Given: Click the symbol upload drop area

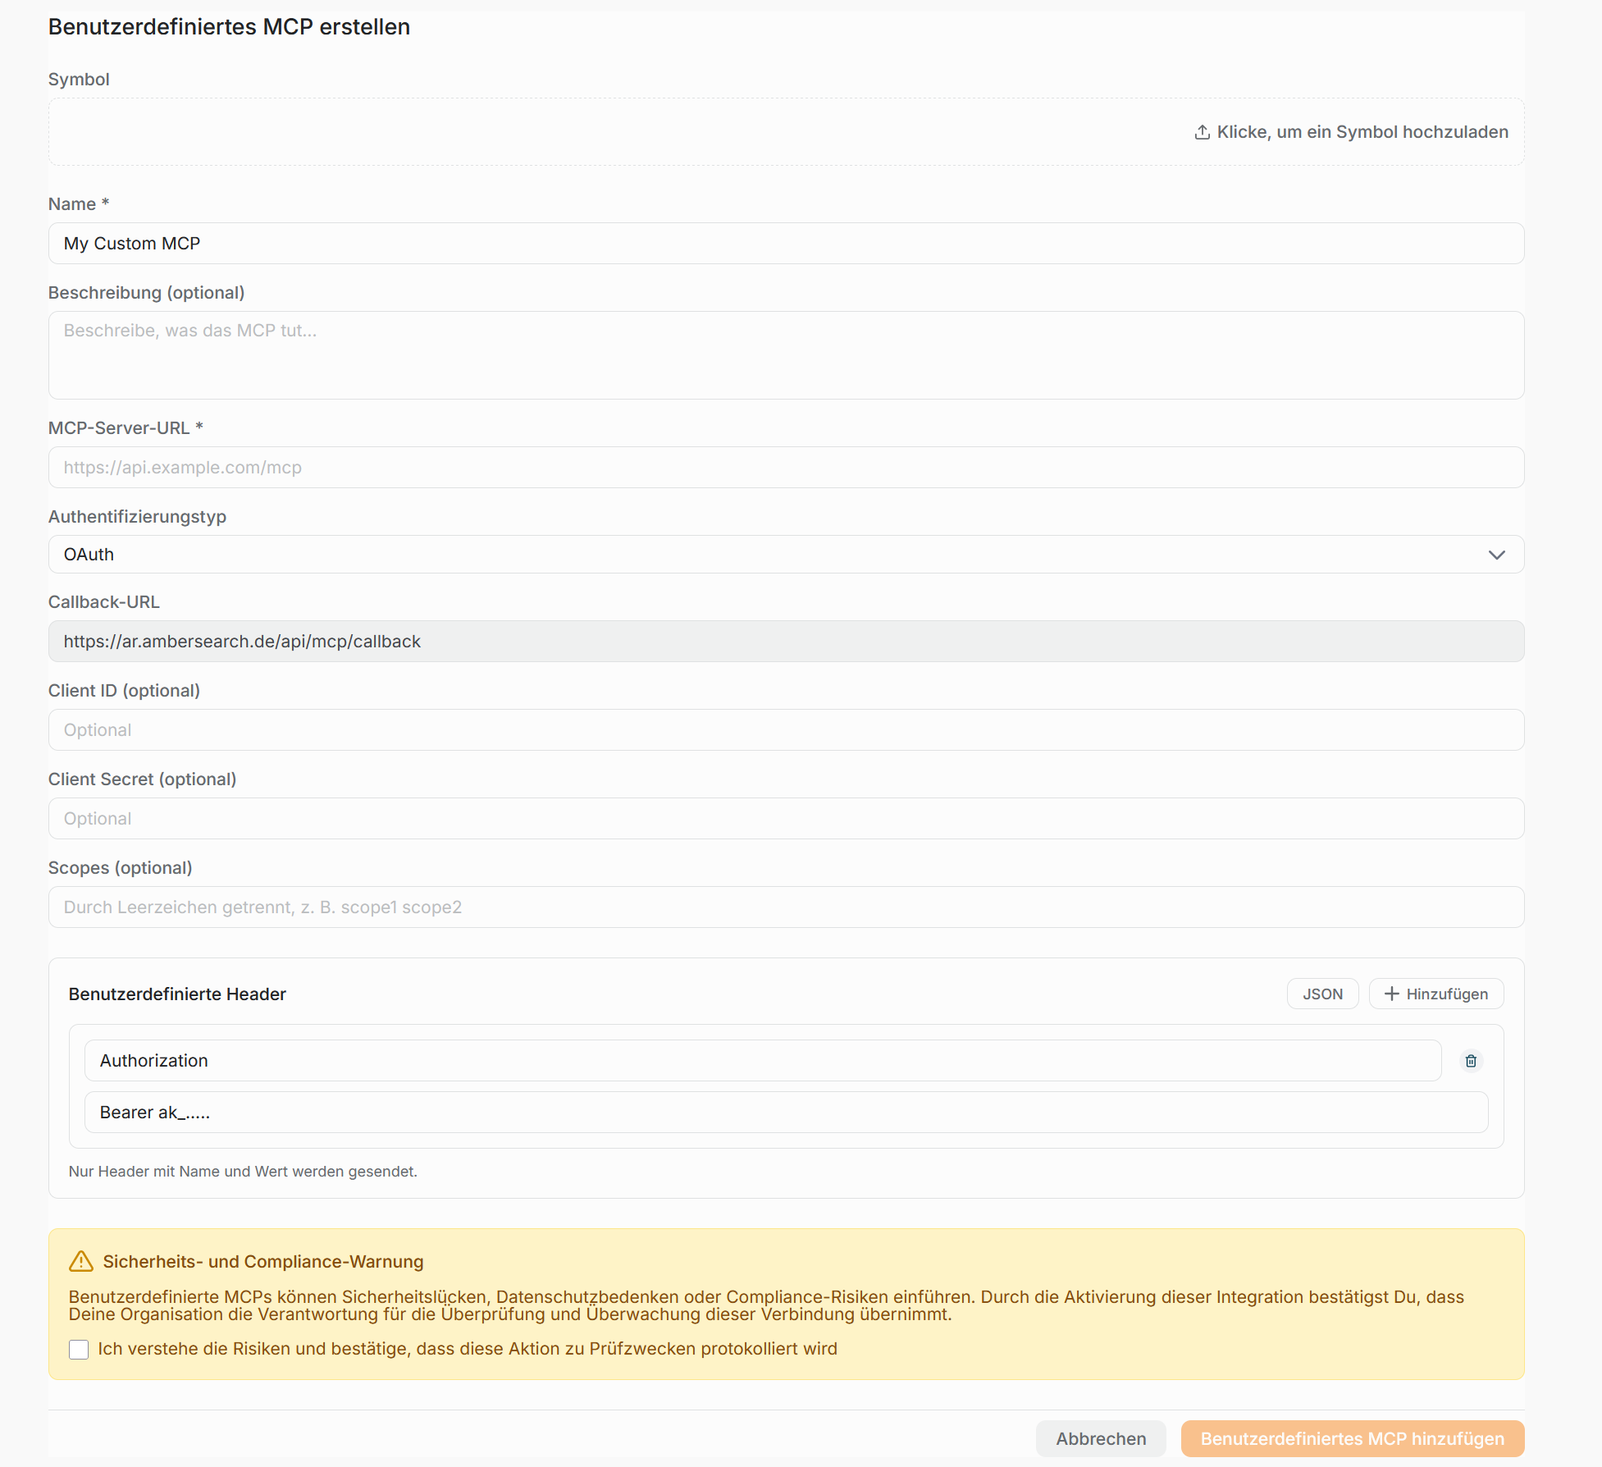Looking at the screenshot, I should [x=786, y=132].
